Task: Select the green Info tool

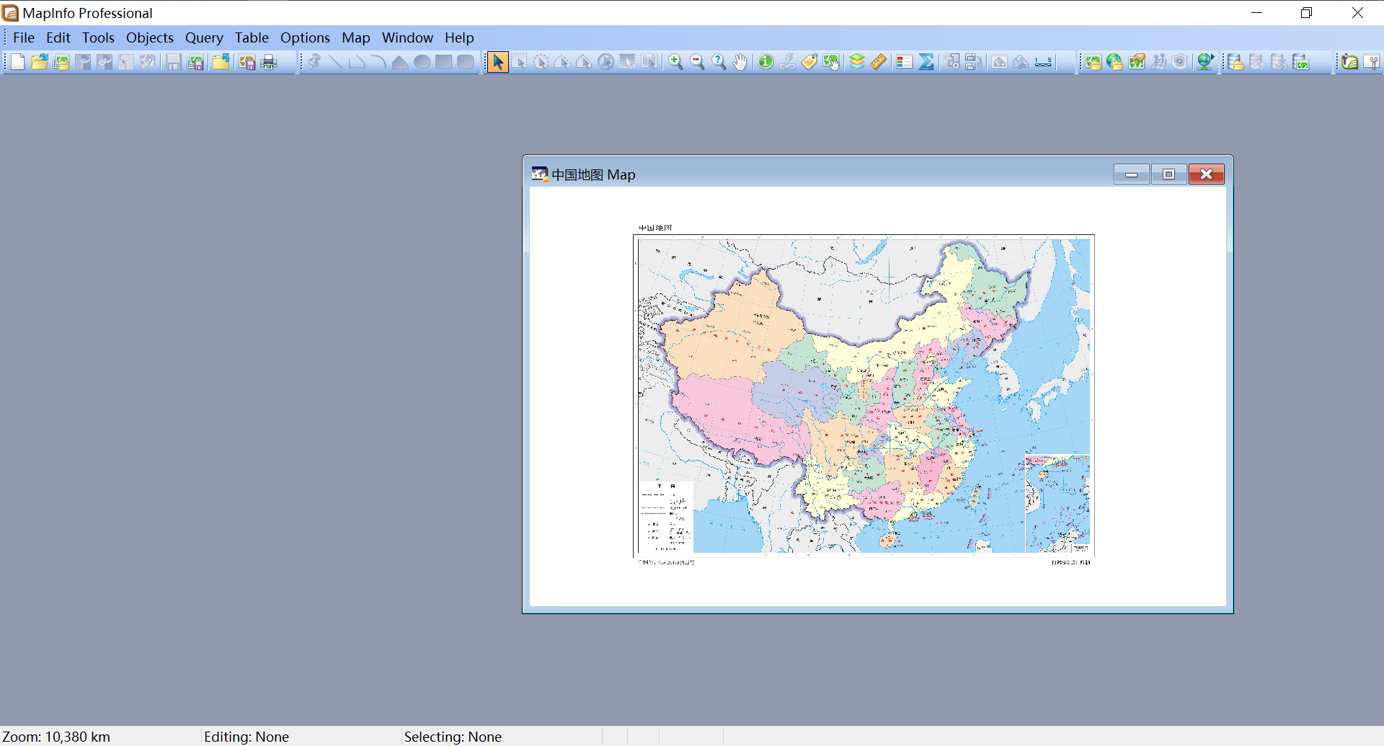Action: 766,62
